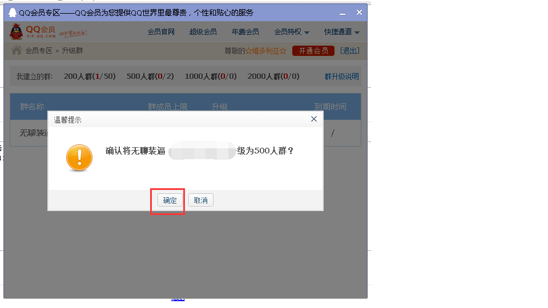The image size is (548, 308).
Task: Expand the 会员特权 dropdown
Action: [x=292, y=32]
